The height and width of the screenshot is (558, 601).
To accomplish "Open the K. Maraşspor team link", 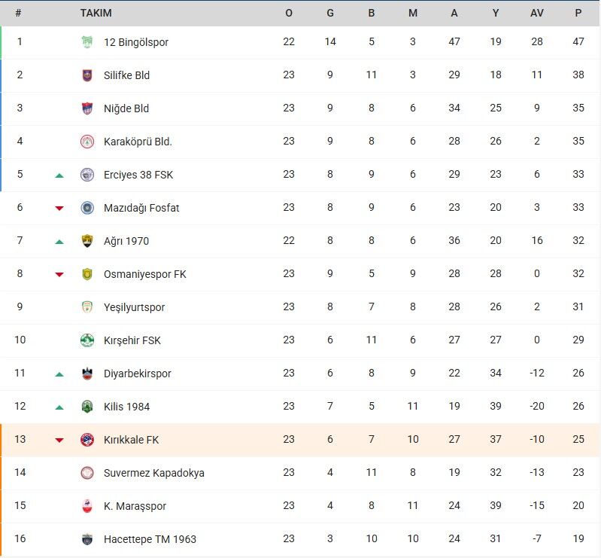I will 135,506.
